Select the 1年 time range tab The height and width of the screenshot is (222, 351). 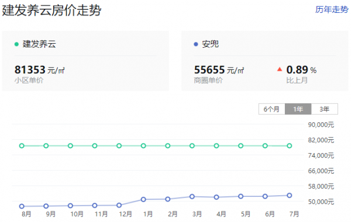coord(298,109)
